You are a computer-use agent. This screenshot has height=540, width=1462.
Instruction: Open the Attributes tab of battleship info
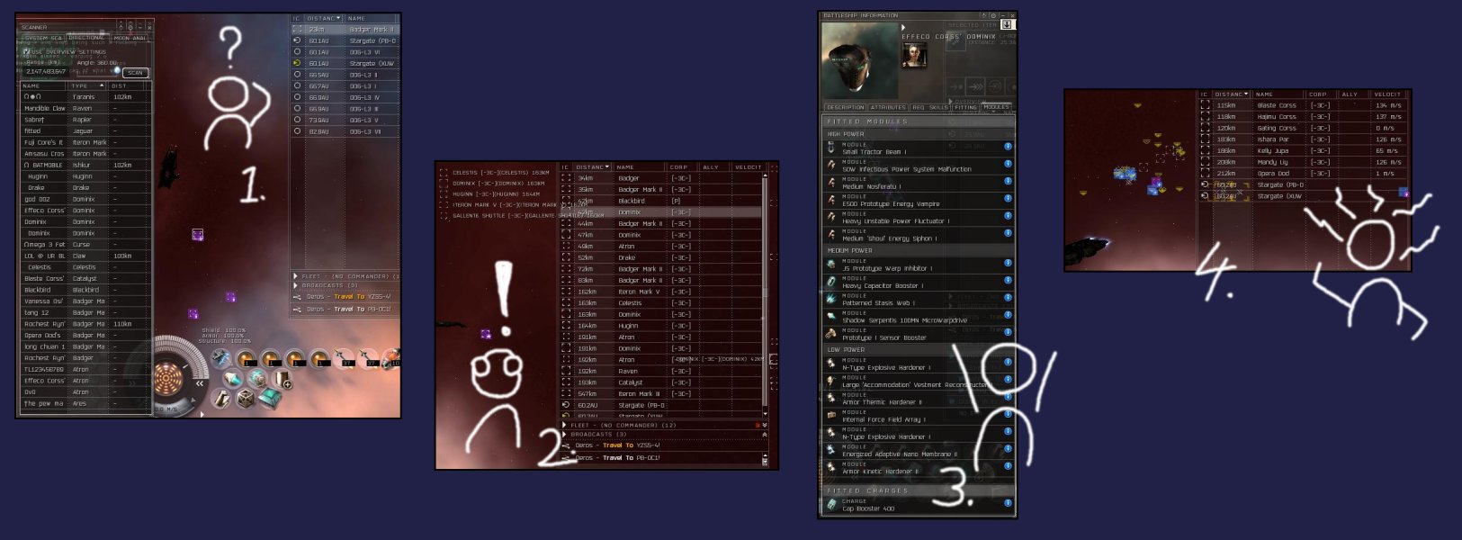click(x=888, y=107)
